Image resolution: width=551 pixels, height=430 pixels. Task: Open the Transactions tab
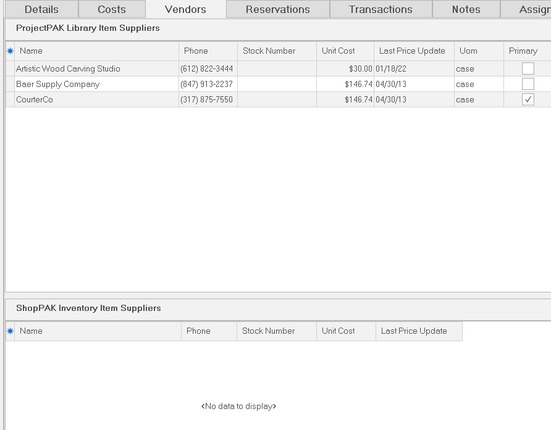[x=381, y=9]
